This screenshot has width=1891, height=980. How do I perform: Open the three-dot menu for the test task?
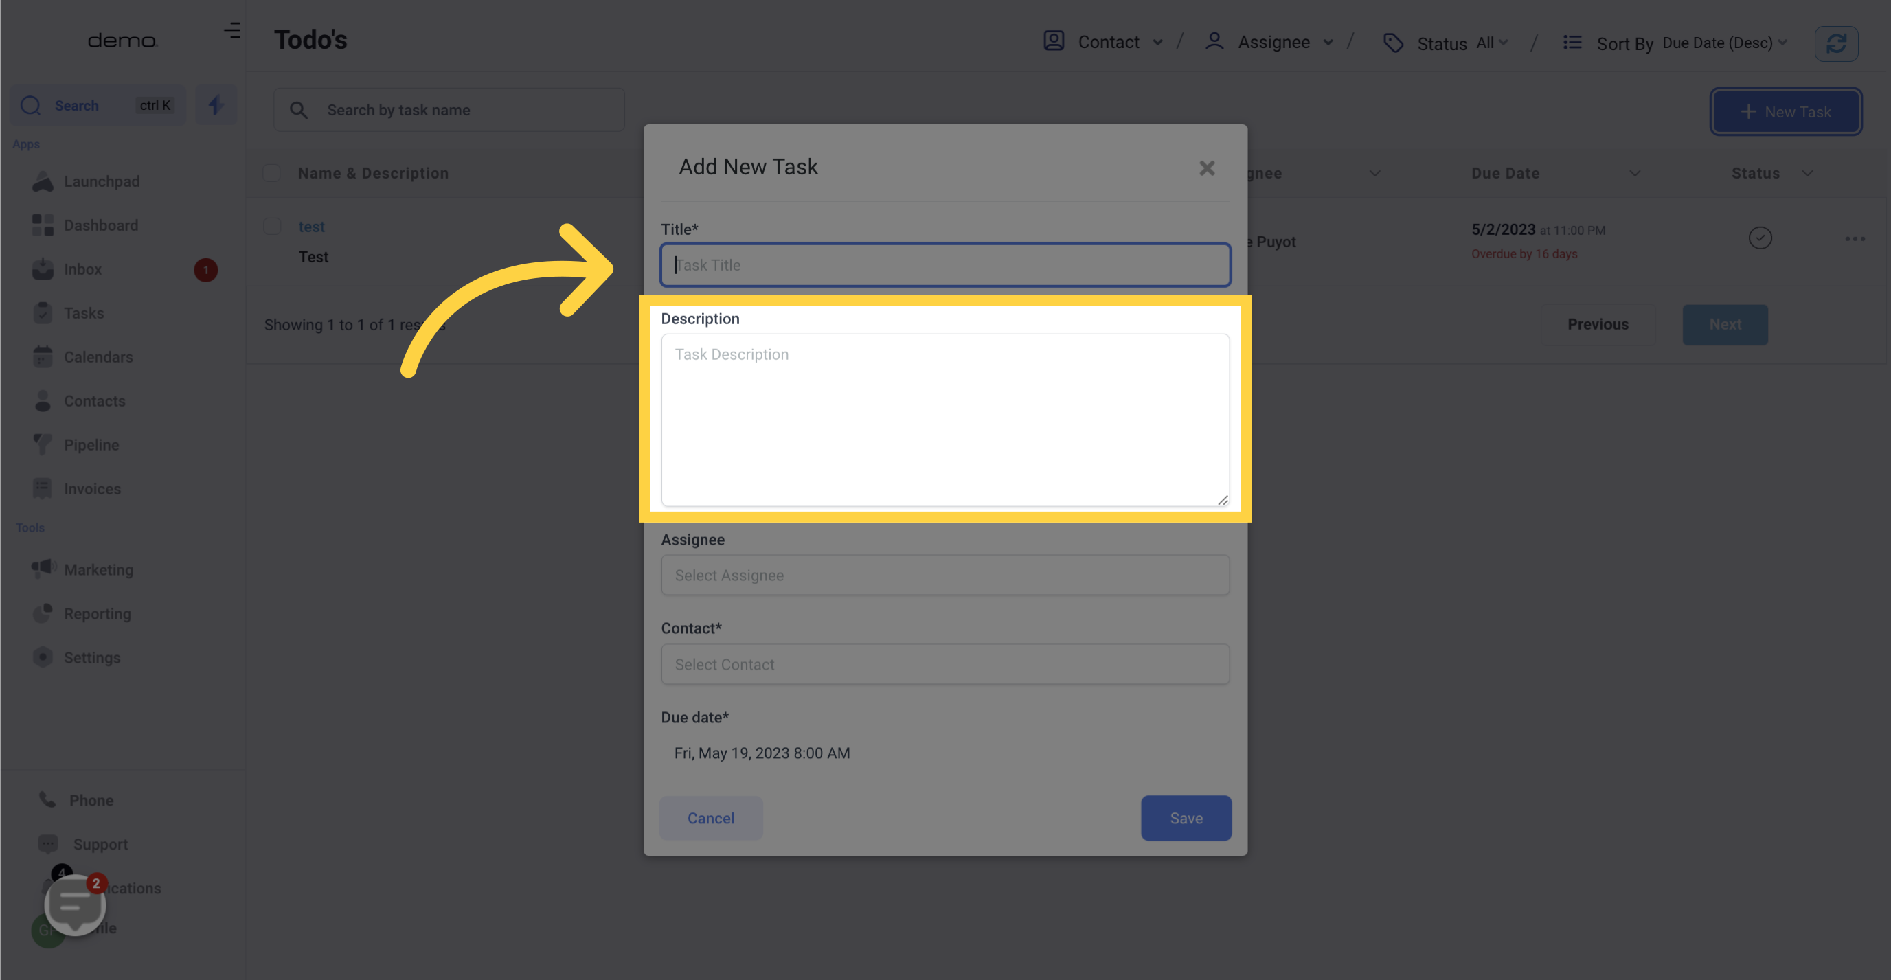coord(1855,238)
